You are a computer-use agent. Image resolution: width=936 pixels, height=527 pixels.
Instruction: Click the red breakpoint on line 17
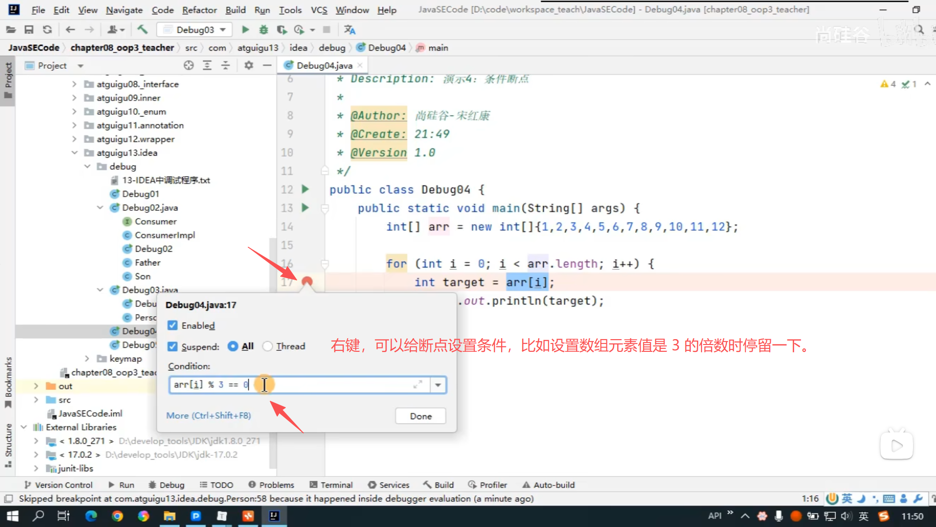pos(307,282)
